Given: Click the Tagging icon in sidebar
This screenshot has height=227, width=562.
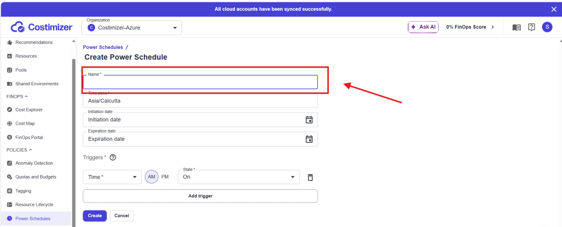Looking at the screenshot, I should 10,191.
